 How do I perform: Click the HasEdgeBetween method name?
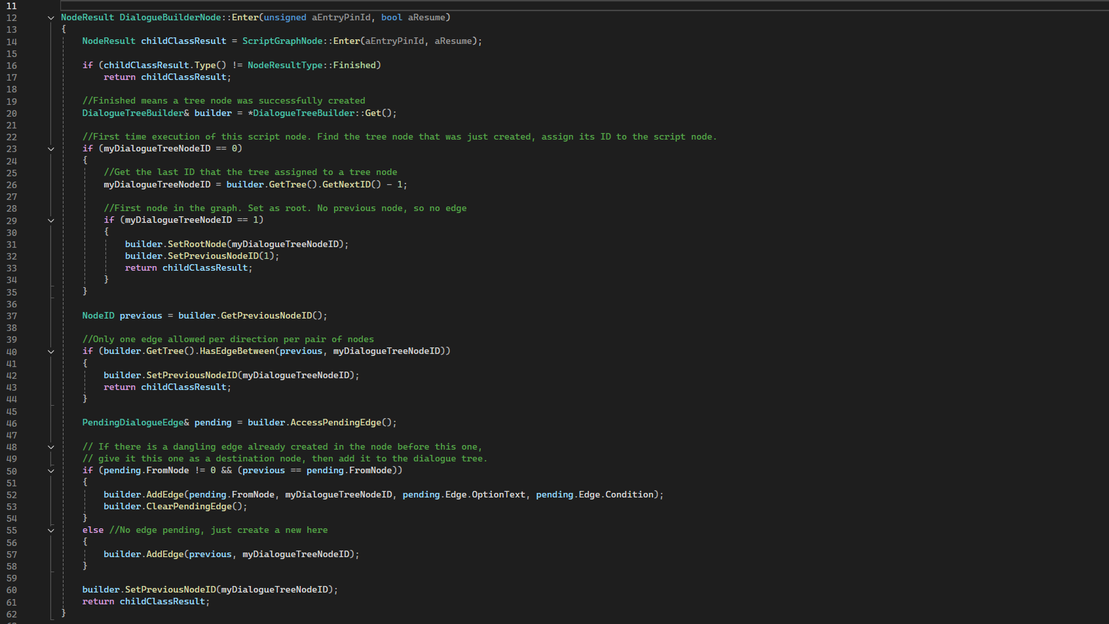click(x=236, y=351)
